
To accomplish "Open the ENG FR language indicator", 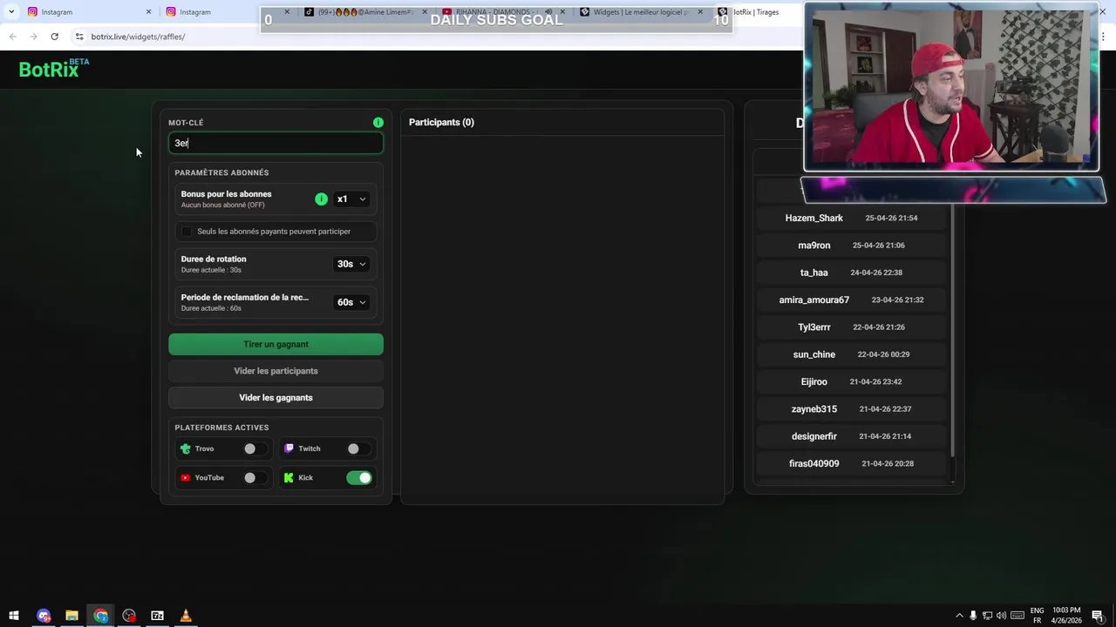I will [x=1038, y=616].
